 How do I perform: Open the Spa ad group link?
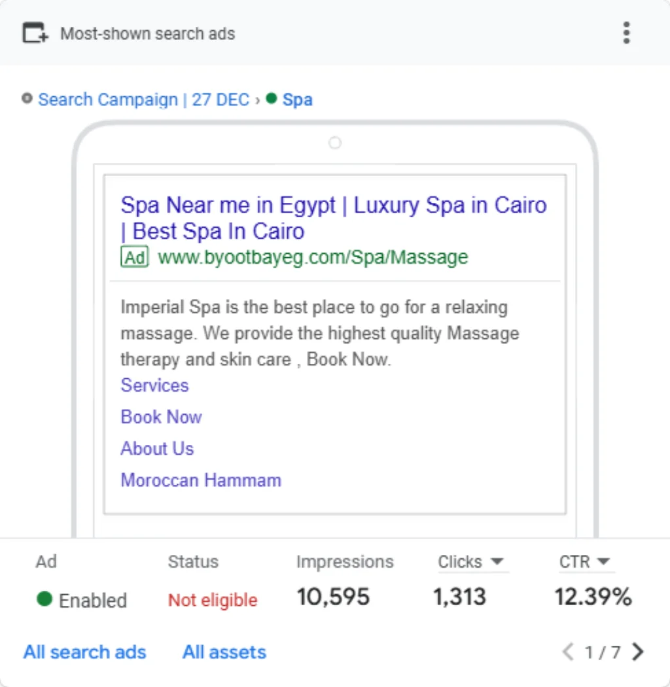(298, 100)
